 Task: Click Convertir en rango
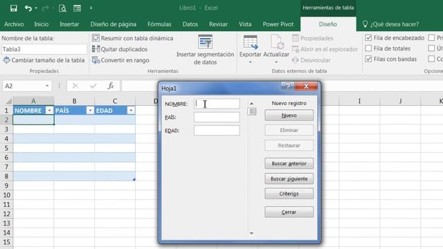pyautogui.click(x=120, y=60)
